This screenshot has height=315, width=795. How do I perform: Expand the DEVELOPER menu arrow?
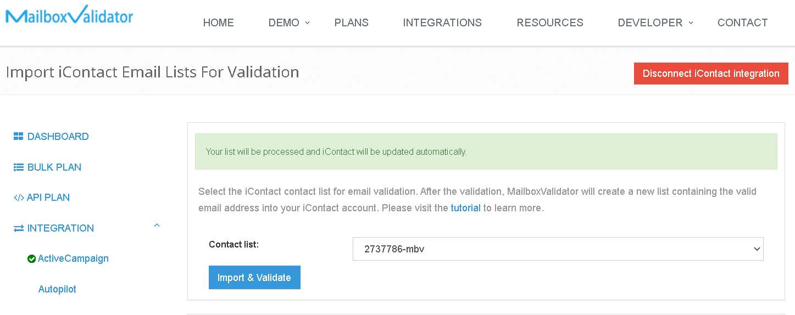click(691, 22)
